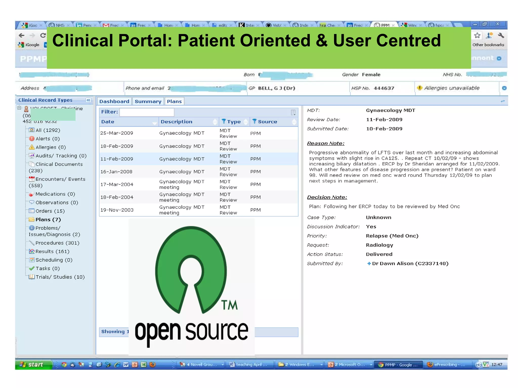The image size is (518, 388).
Task: Select the 11-Feb-2009 Gynaecology MDT row
Action: click(x=199, y=159)
